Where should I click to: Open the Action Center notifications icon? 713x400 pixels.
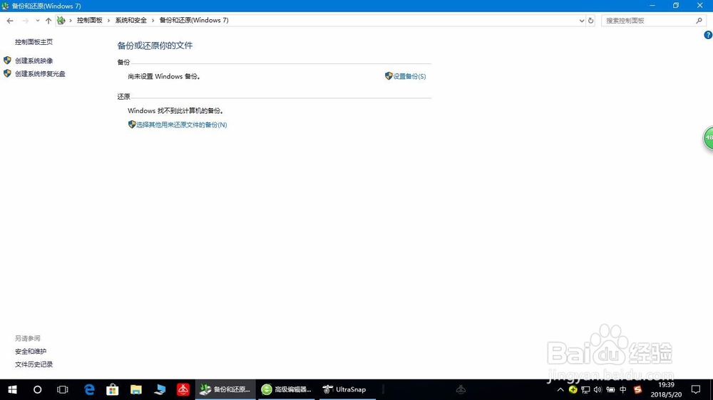tap(696, 389)
